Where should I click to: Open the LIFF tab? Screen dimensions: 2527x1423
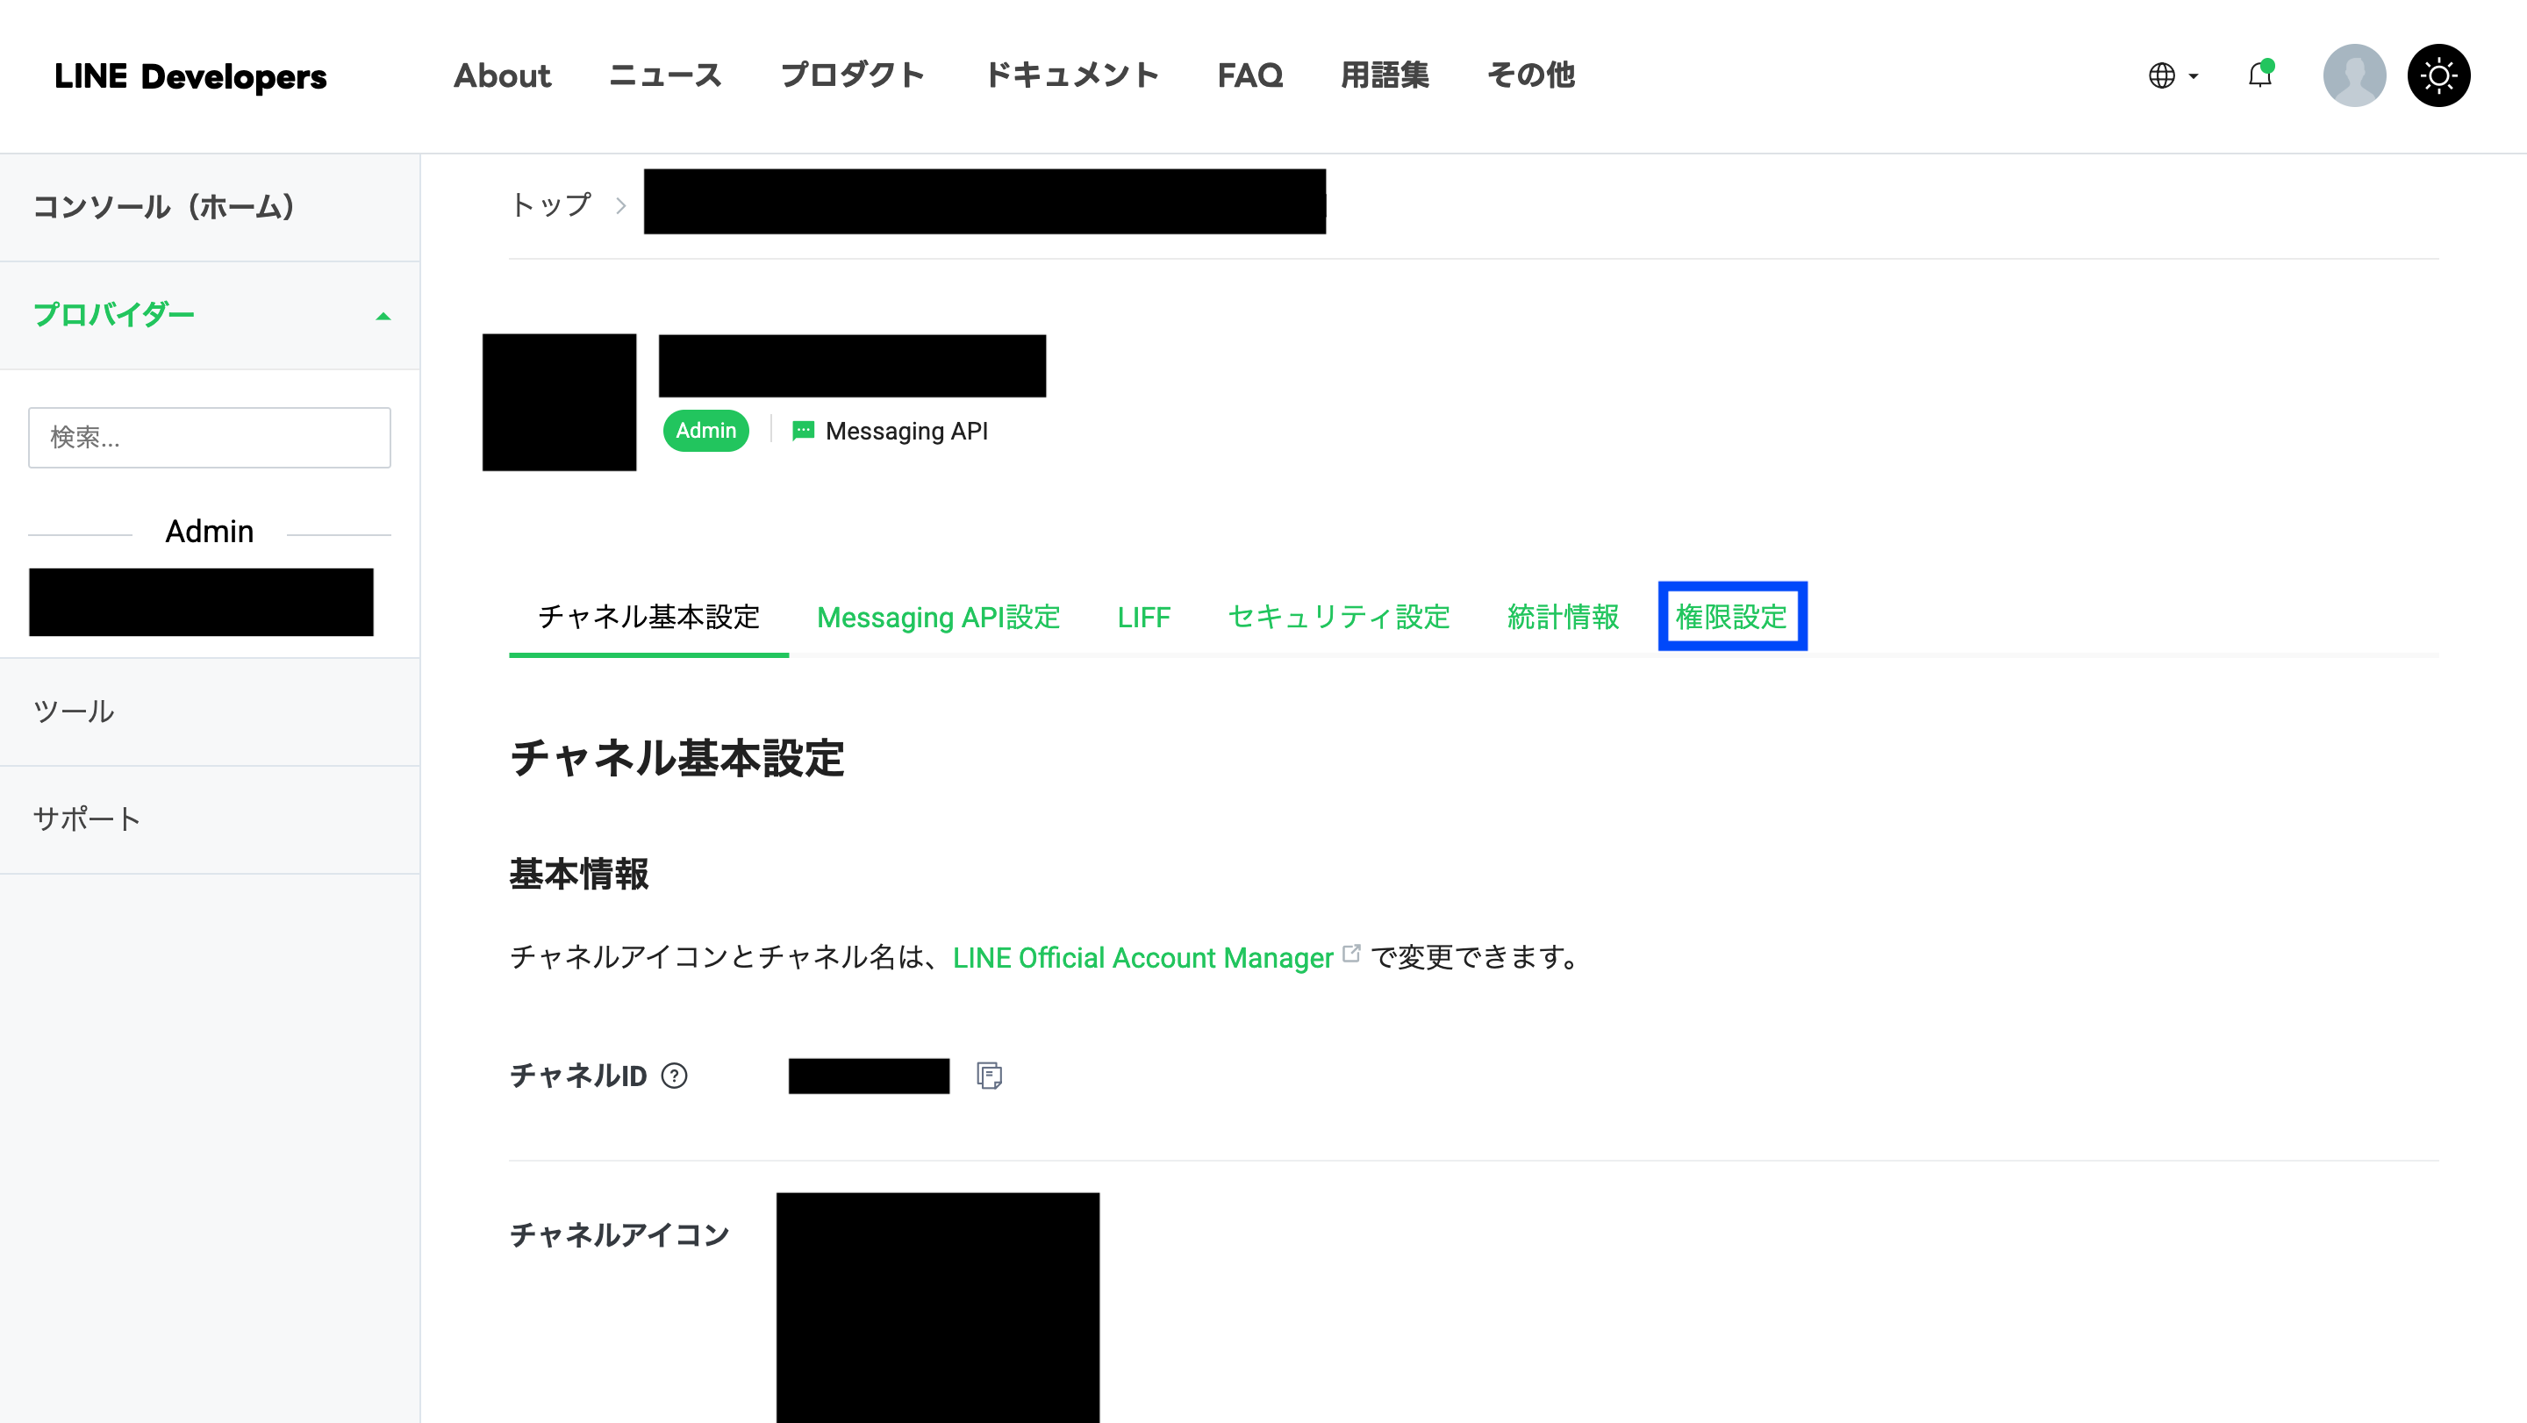[1142, 617]
